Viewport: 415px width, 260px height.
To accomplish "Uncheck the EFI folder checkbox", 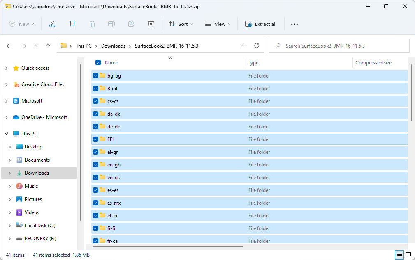I will tap(95, 139).
